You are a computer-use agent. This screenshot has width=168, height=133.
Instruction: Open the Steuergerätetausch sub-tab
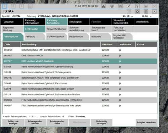(101, 29)
